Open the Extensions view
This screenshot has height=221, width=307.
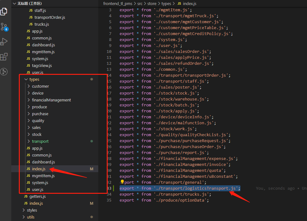(x=4, y=57)
